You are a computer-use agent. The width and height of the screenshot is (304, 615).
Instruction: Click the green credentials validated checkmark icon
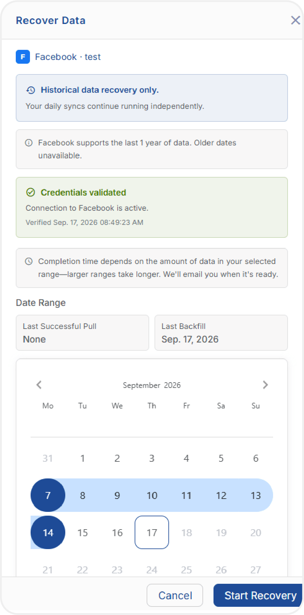click(31, 192)
